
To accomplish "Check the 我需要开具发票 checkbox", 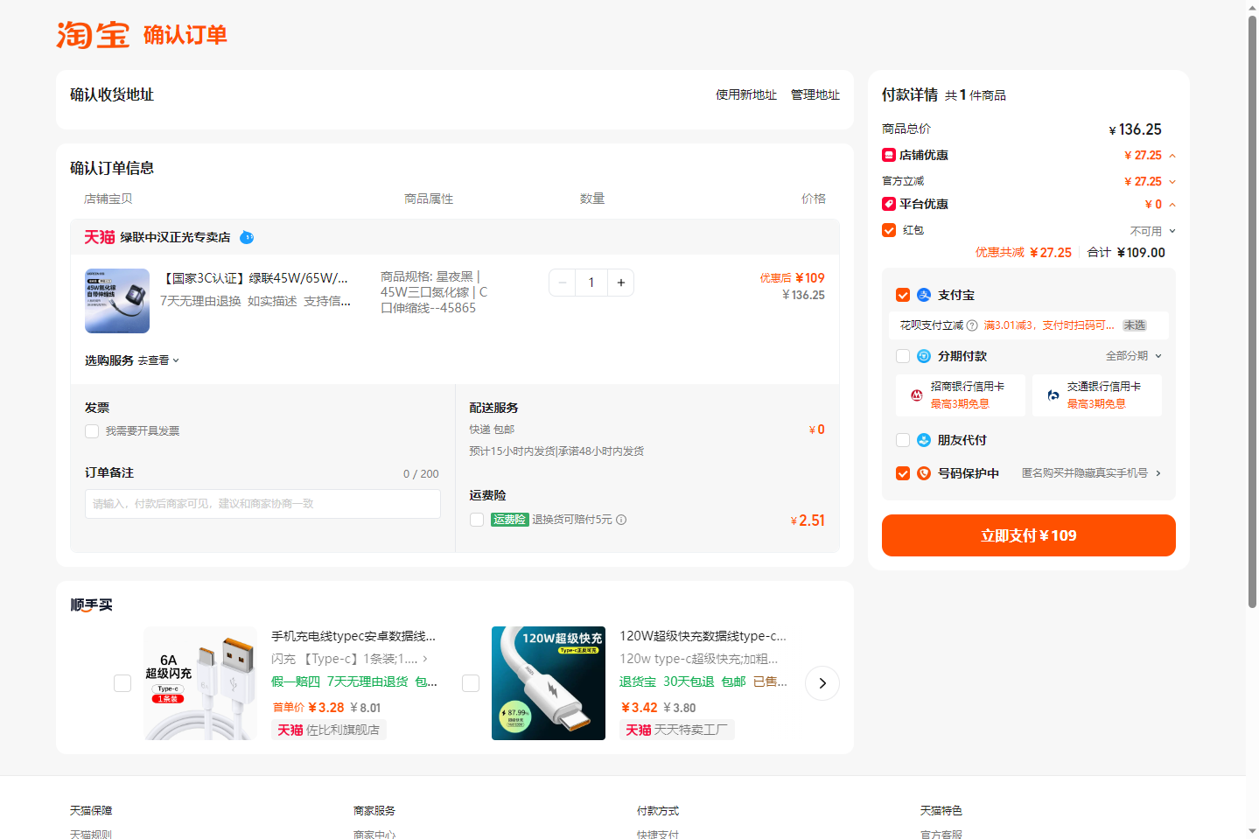I will tap(92, 431).
